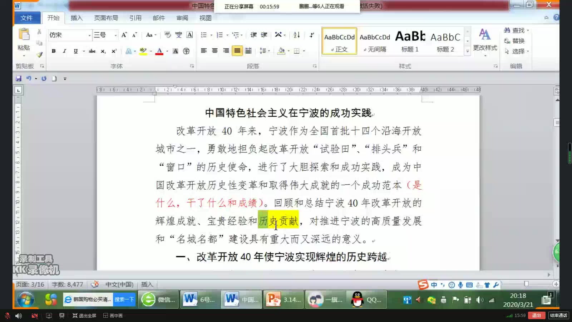572x322 pixels.
Task: Click the 结束通话 button
Action: pos(558,316)
